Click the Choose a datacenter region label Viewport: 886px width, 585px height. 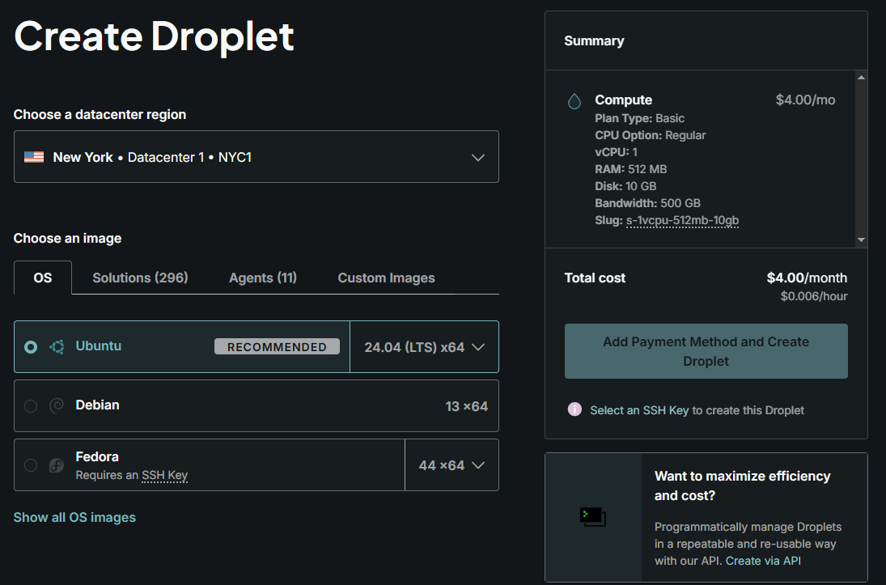(100, 114)
